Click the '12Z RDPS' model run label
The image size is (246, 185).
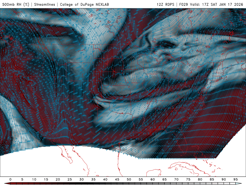pos(165,4)
